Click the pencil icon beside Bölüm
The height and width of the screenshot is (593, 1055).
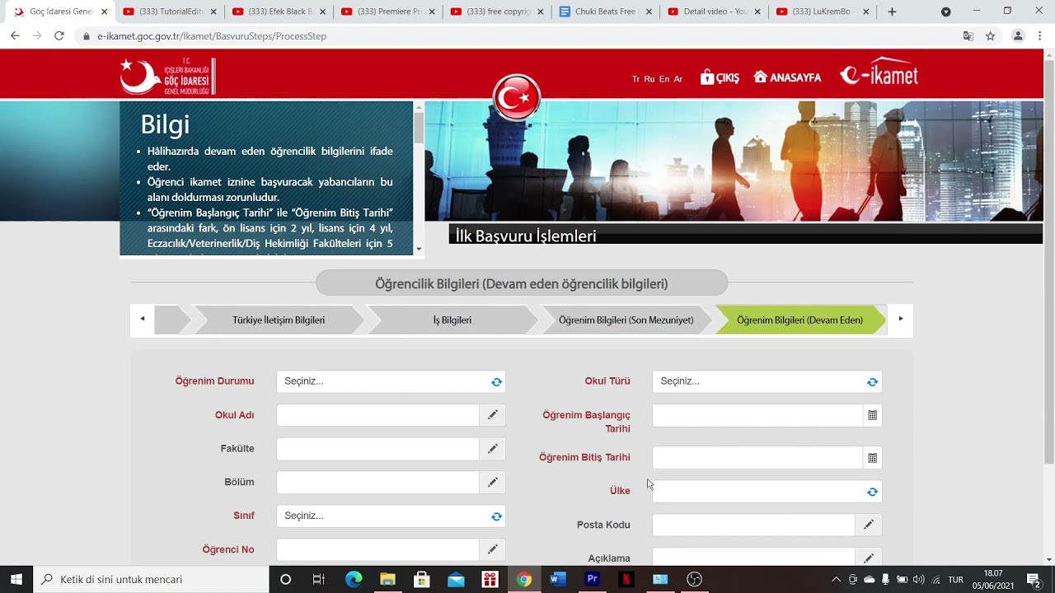coord(492,483)
